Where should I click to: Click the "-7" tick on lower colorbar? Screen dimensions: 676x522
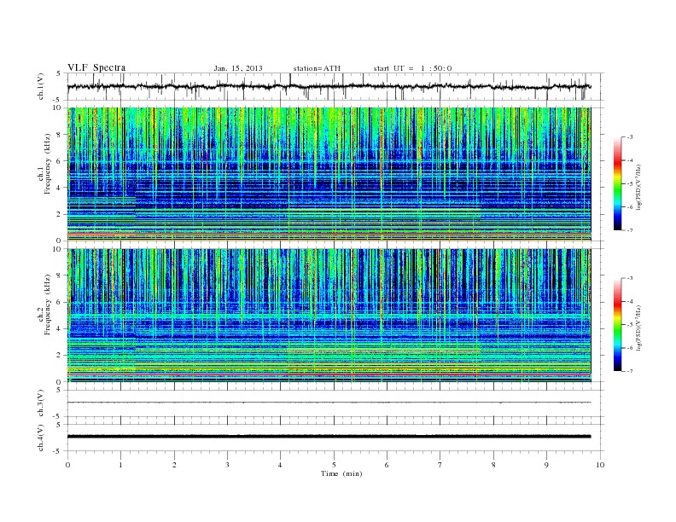[629, 371]
